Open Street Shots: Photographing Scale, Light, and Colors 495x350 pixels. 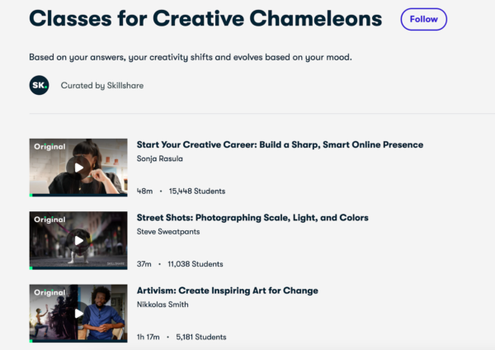252,218
